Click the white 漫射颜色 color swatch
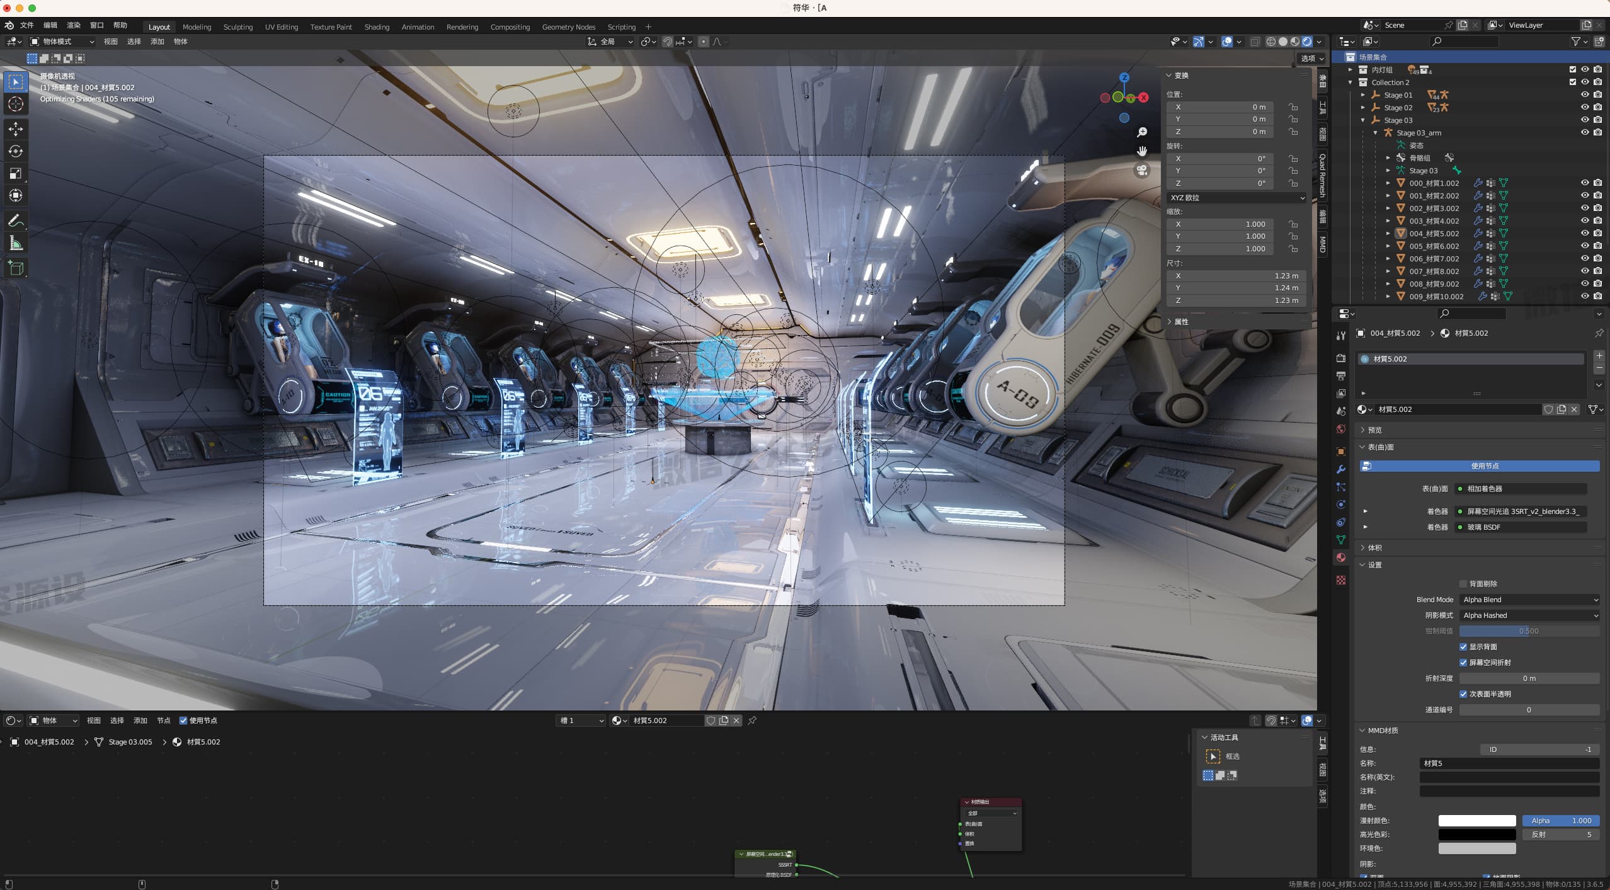The height and width of the screenshot is (890, 1610). 1477,821
